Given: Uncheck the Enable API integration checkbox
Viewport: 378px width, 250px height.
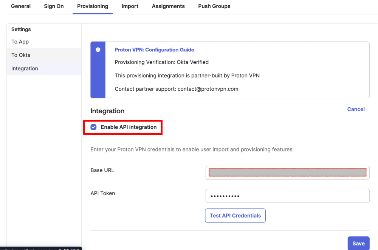Looking at the screenshot, I should [93, 127].
